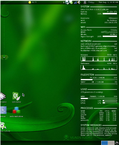The image size is (119, 145).
Task: Expand the panel handle with three lines
Action: click(64, 2)
